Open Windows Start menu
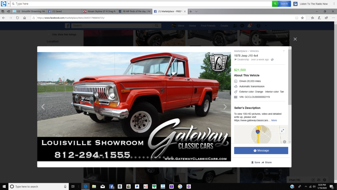Screen dimensions: 337x190 4,187
